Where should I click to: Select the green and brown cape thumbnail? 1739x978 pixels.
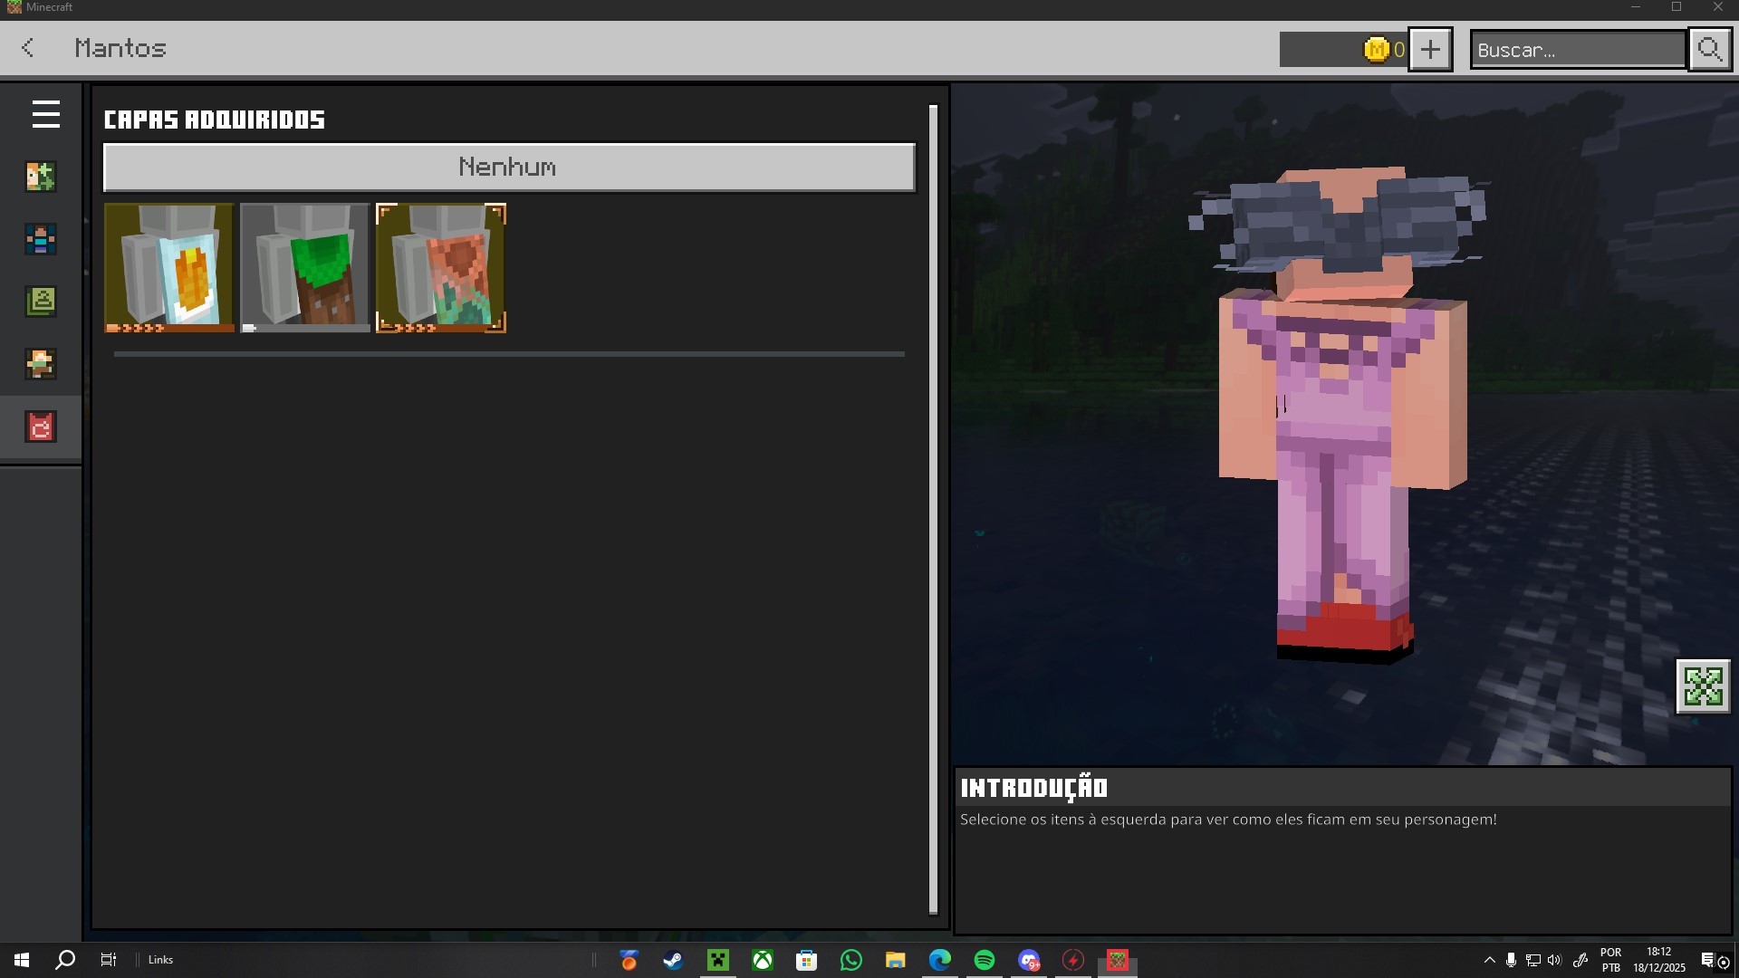305,268
